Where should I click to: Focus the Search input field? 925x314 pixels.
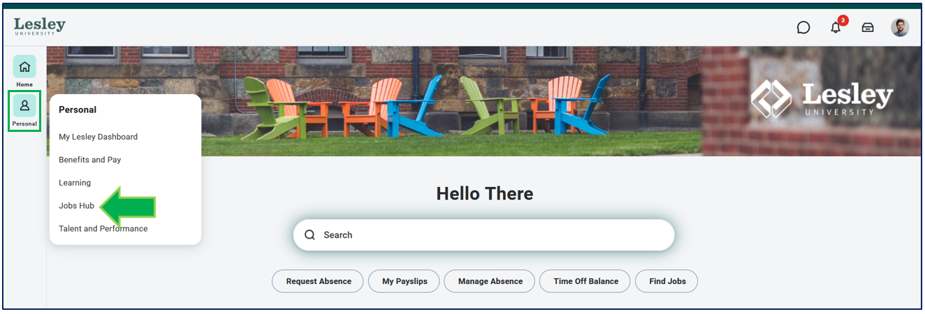pyautogui.click(x=483, y=235)
